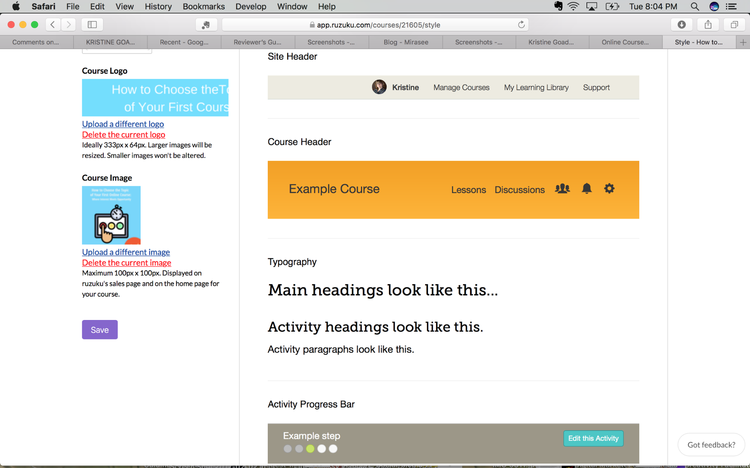Open the Help menu
The height and width of the screenshot is (468, 750).
click(x=327, y=6)
